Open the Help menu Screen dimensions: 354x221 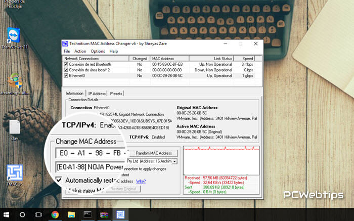pyautogui.click(x=114, y=51)
